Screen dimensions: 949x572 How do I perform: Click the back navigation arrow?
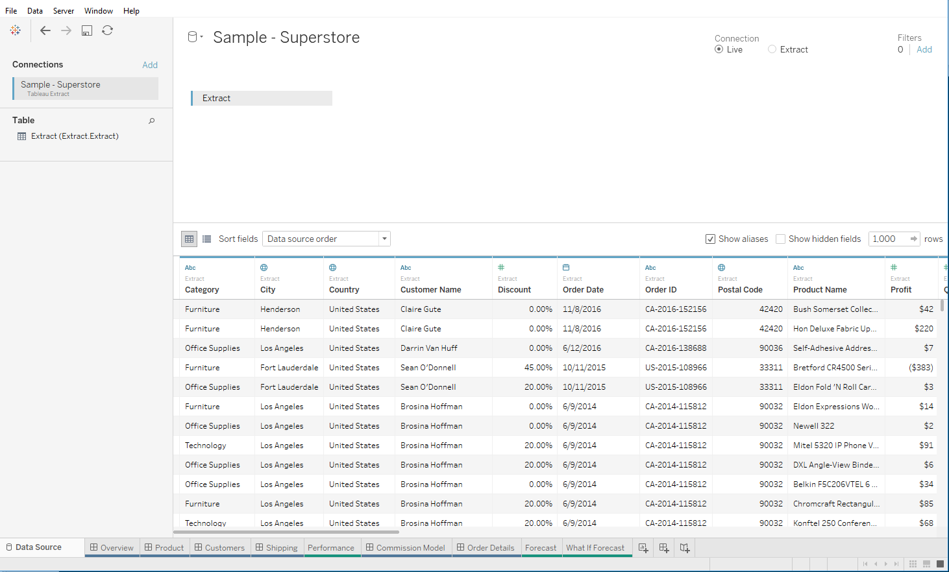(45, 30)
